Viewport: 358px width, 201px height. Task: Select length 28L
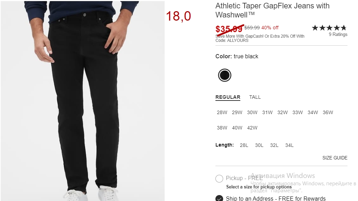(244, 145)
